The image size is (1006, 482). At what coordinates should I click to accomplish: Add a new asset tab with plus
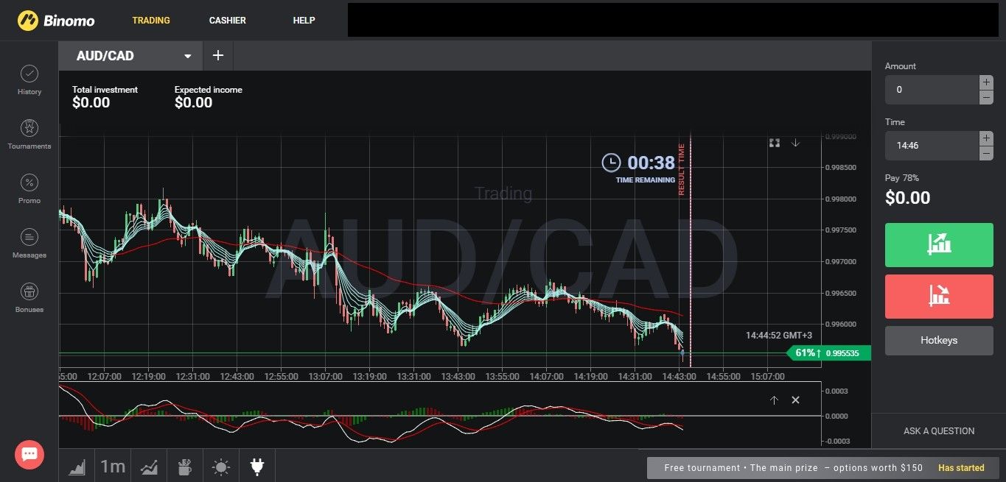click(x=218, y=56)
